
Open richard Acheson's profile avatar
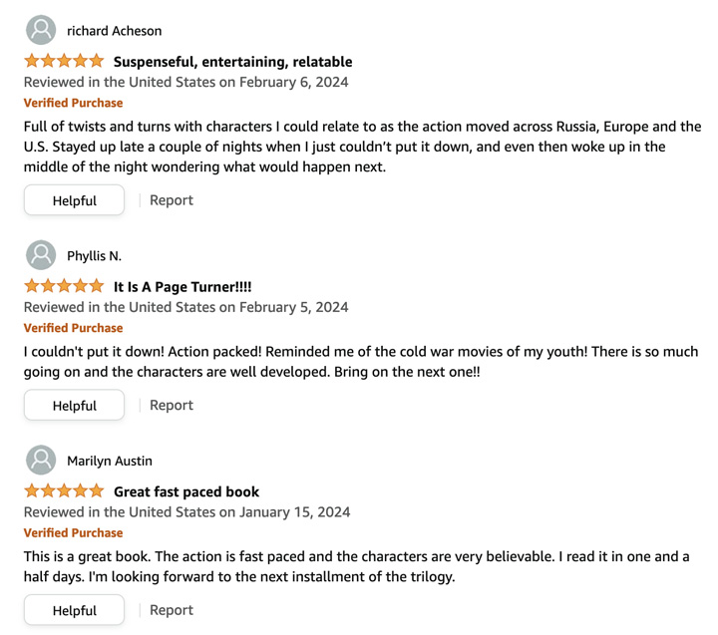tap(41, 30)
